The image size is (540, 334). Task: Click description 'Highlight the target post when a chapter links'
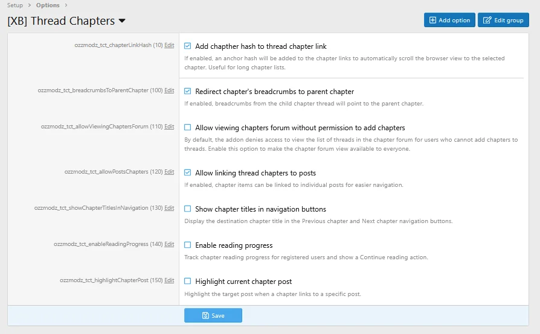[x=273, y=294]
